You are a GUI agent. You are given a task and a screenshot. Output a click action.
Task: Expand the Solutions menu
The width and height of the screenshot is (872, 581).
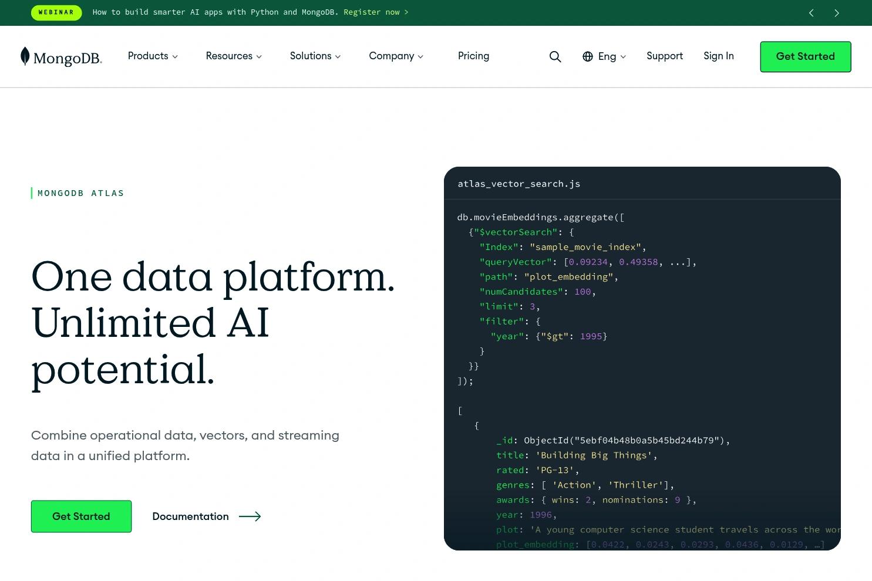(x=315, y=56)
